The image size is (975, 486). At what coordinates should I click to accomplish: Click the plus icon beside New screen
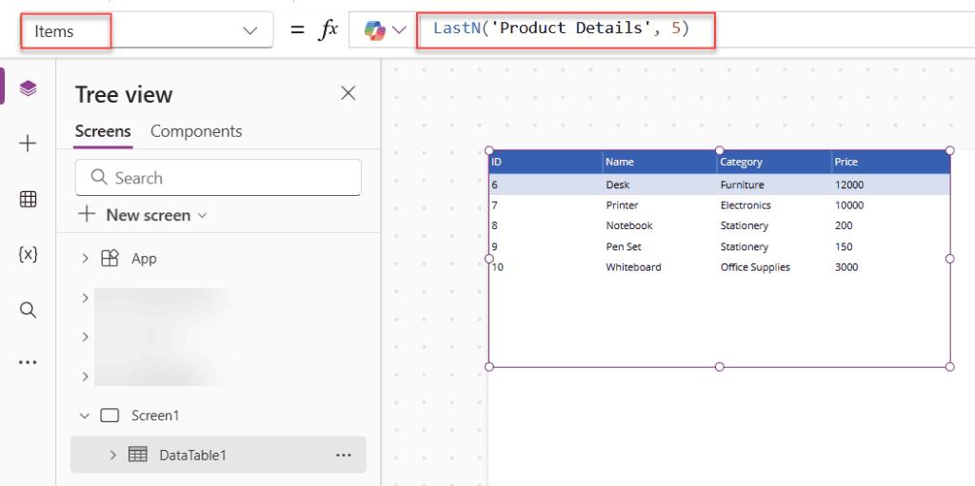87,215
